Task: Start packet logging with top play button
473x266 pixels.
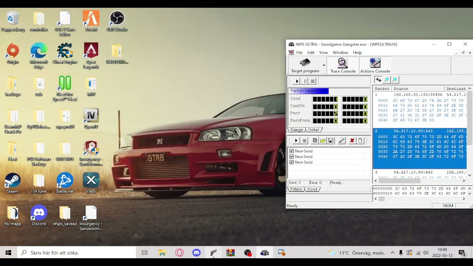Action: tap(297, 81)
